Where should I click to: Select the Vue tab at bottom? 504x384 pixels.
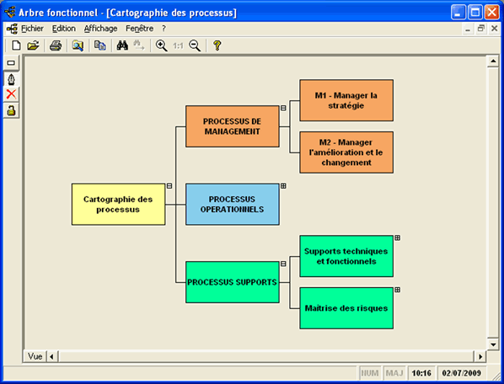[x=35, y=356]
